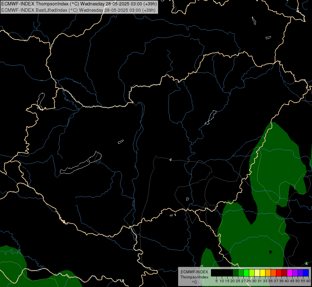Click the legend tick label 37
Image resolution: width=312 pixels, height=287 pixels.
click(276, 281)
